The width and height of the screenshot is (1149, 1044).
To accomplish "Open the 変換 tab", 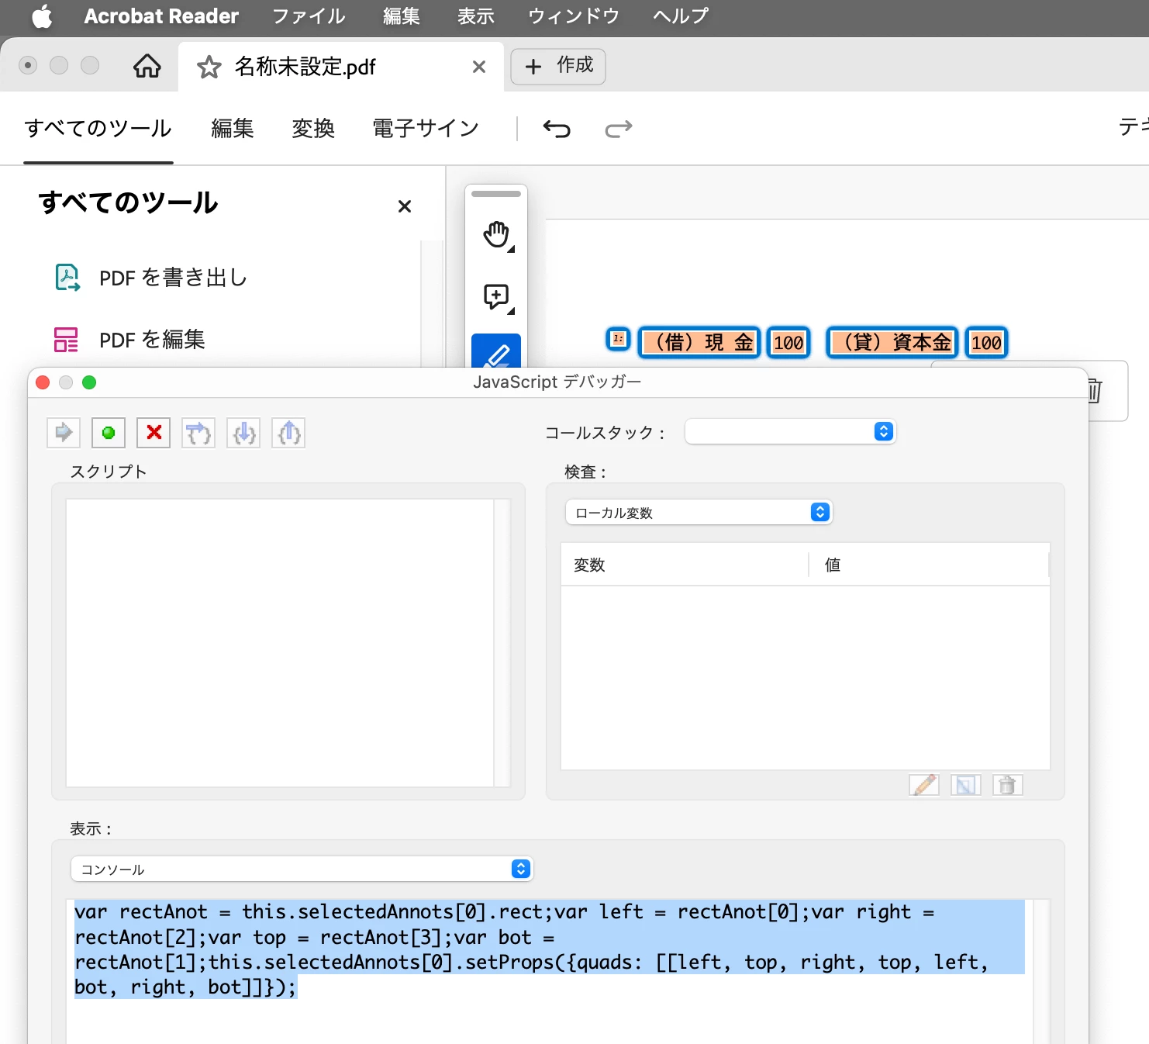I will coord(313,128).
